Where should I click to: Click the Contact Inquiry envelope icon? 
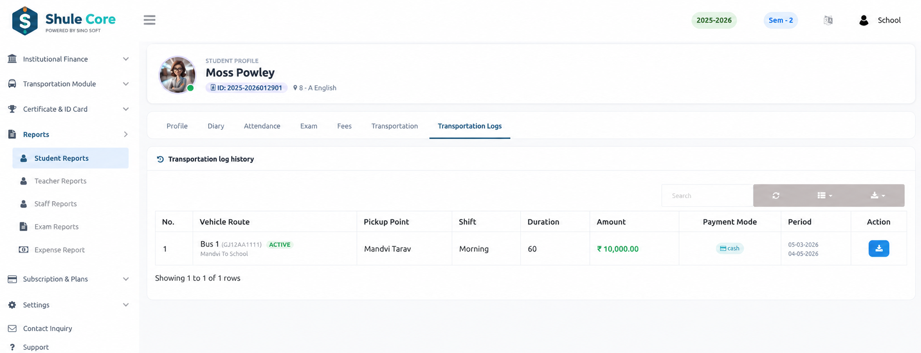click(12, 328)
